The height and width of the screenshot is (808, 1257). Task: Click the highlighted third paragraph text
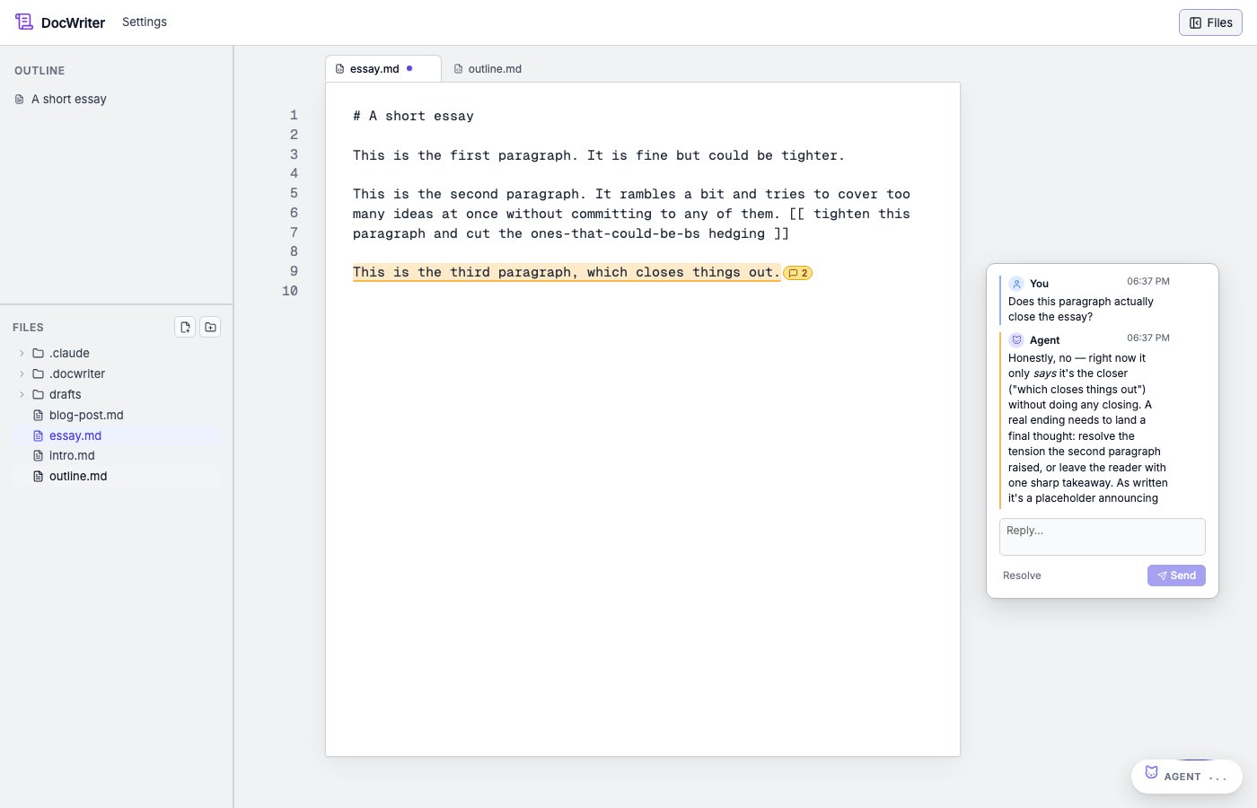567,272
